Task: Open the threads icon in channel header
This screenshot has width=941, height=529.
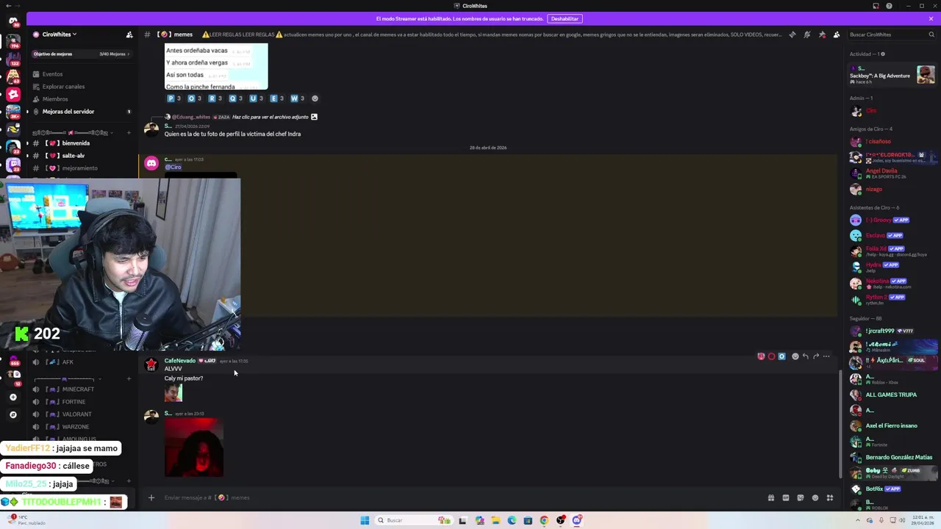Action: (x=792, y=35)
